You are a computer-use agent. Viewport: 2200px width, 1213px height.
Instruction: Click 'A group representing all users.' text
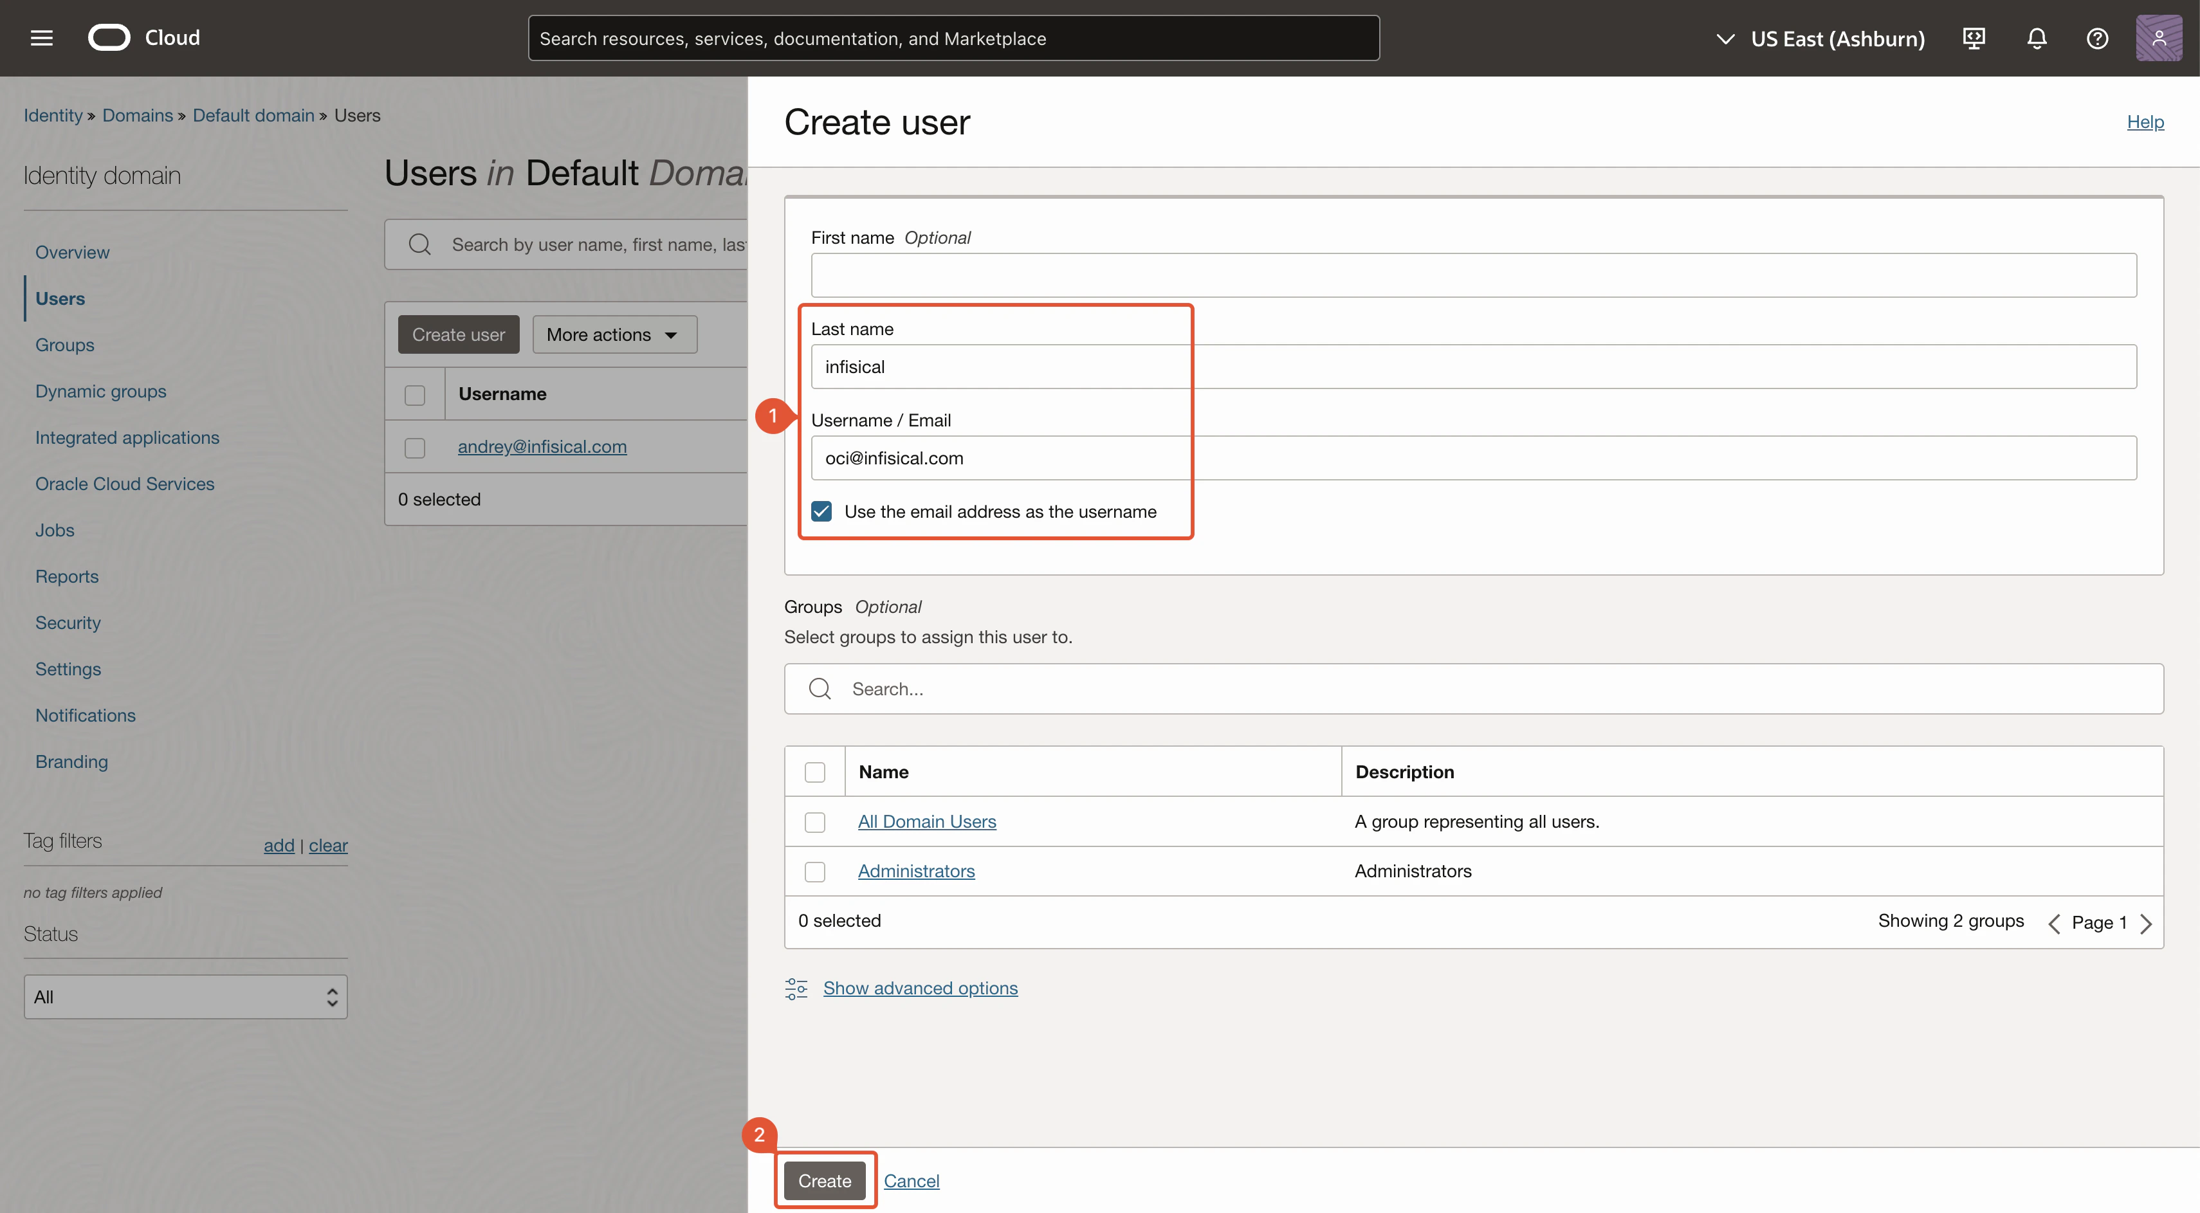tap(1476, 822)
